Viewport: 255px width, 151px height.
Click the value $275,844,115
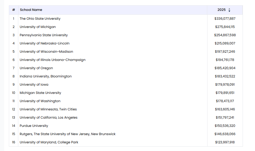[x=225, y=27]
